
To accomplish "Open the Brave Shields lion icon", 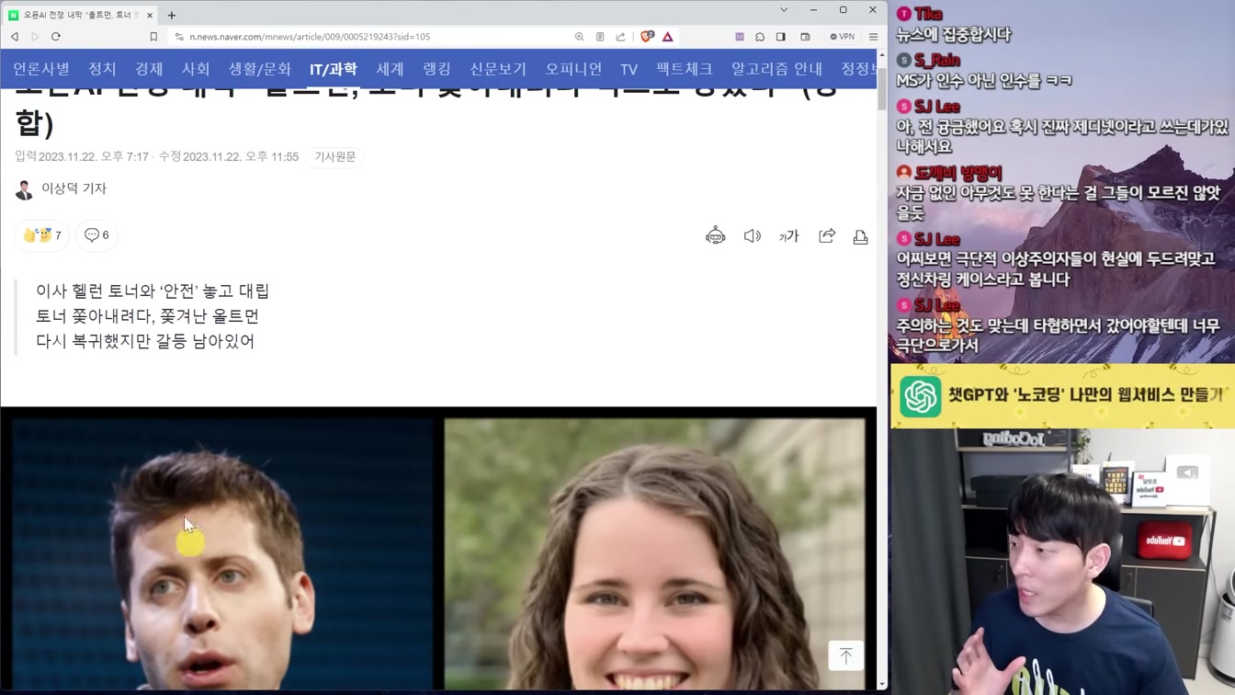I will point(647,37).
